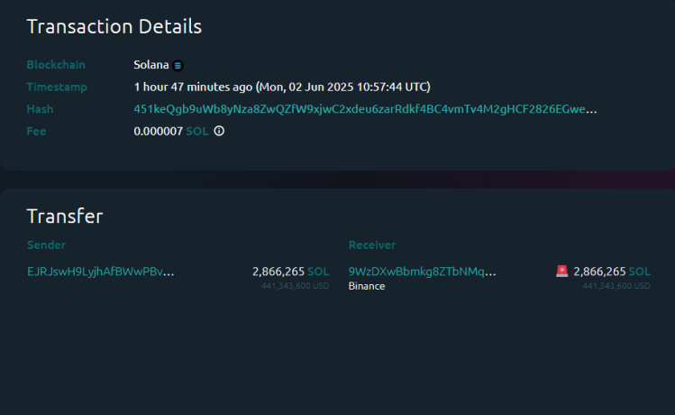Image resolution: width=675 pixels, height=415 pixels.
Task: Click the receiver's 2,866,265 SOL amount
Action: 611,271
